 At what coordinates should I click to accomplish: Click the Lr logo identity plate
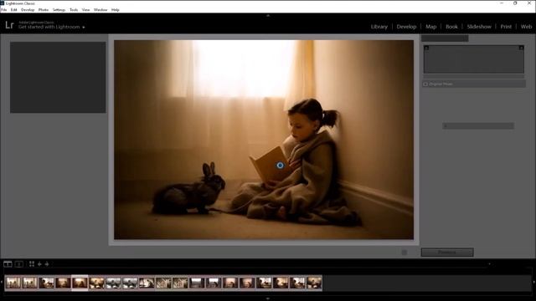click(9, 25)
